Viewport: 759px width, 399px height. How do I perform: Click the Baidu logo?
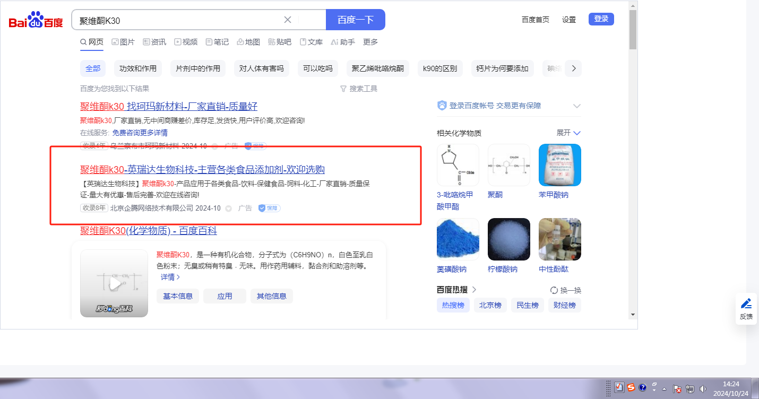tap(36, 20)
